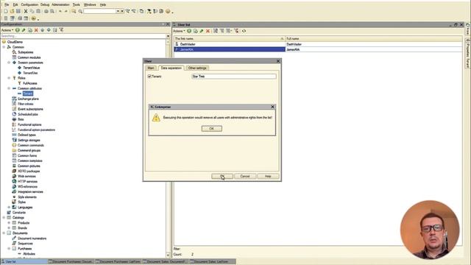Open the Help menu in menu bar
This screenshot has width=471, height=265.
(x=103, y=4)
